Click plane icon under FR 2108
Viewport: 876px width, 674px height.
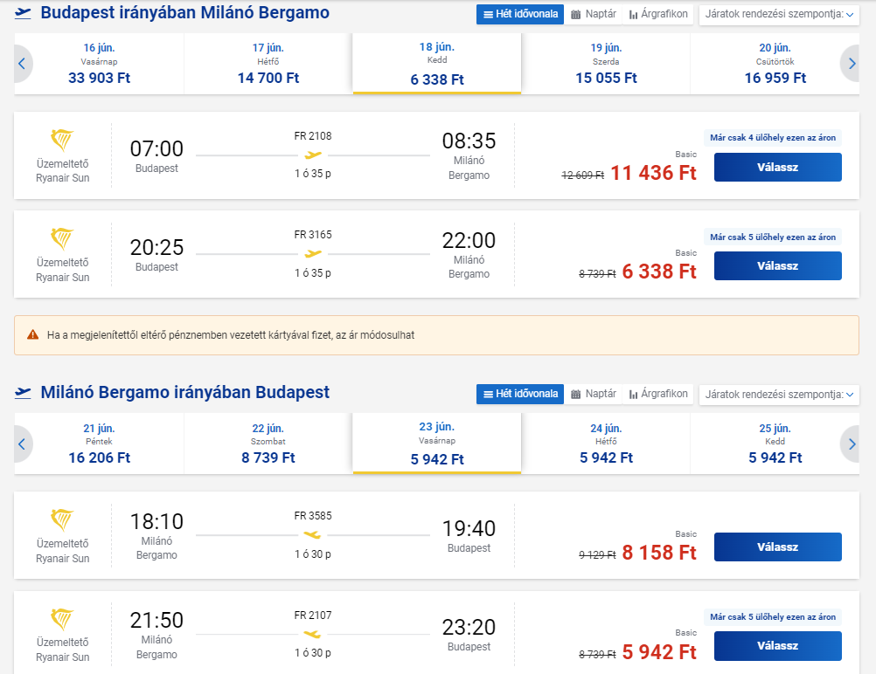click(313, 155)
